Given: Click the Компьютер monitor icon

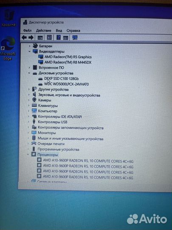Looking at the screenshot, I should (34, 111).
